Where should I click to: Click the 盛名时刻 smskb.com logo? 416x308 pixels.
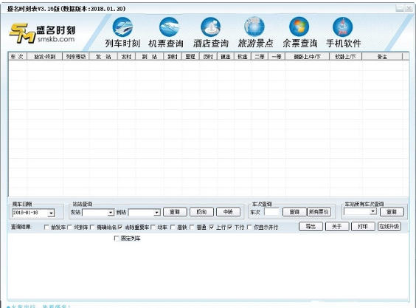click(43, 33)
